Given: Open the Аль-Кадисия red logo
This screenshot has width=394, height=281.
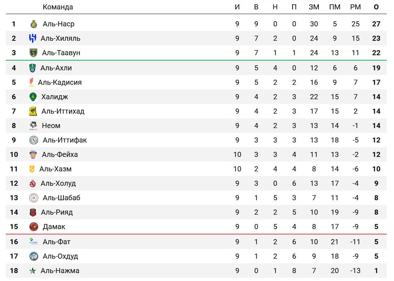Looking at the screenshot, I should click(x=31, y=82).
